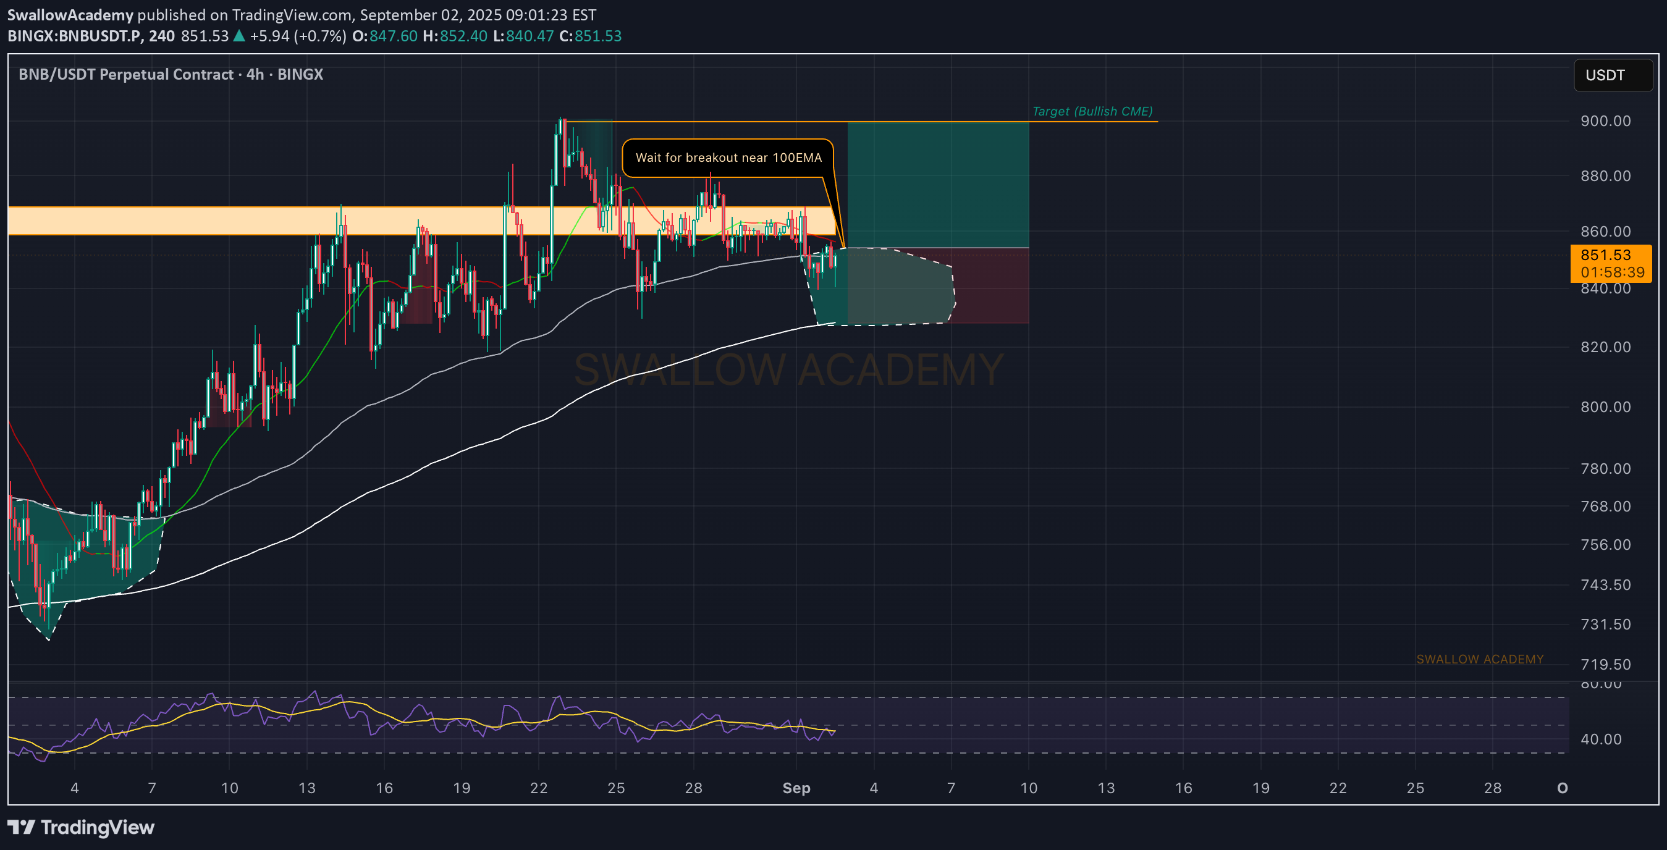Click the 'Target (Bullish CME)' label
The width and height of the screenshot is (1667, 850).
point(1092,111)
